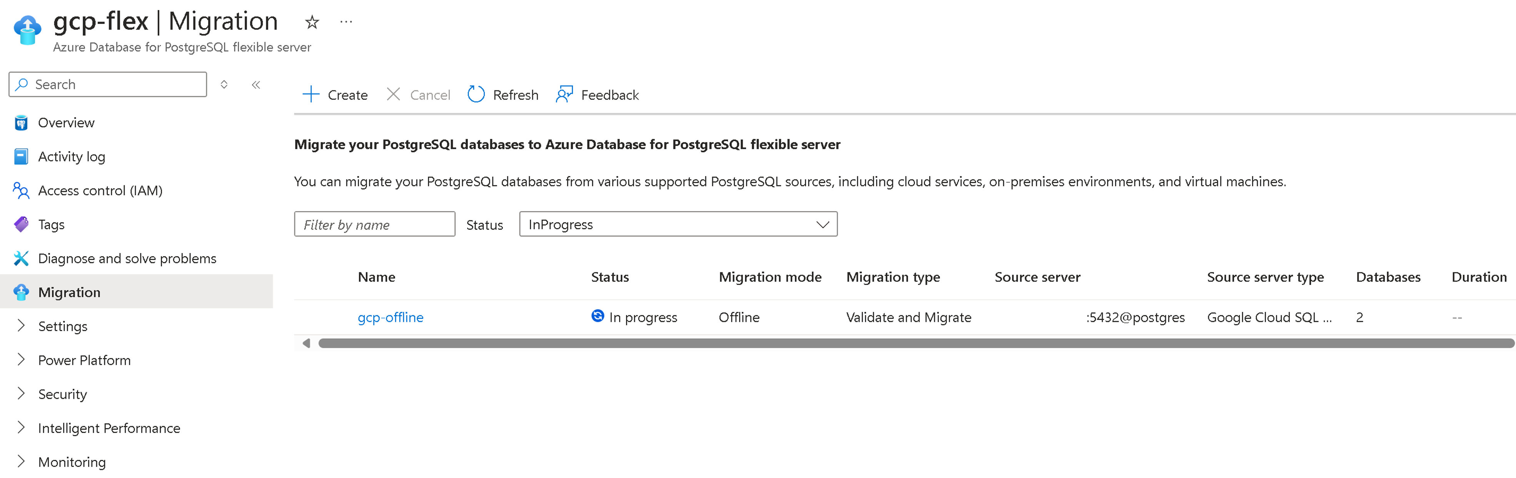Click the favorite star icon
Viewport: 1516px width, 478px height.
pyautogui.click(x=312, y=22)
